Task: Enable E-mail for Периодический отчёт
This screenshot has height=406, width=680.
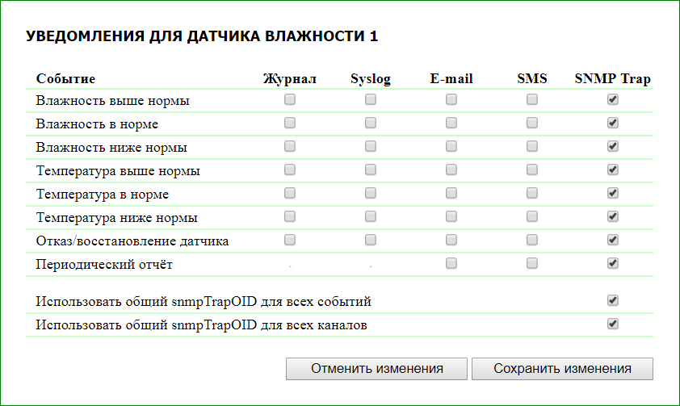Action: coord(451,263)
